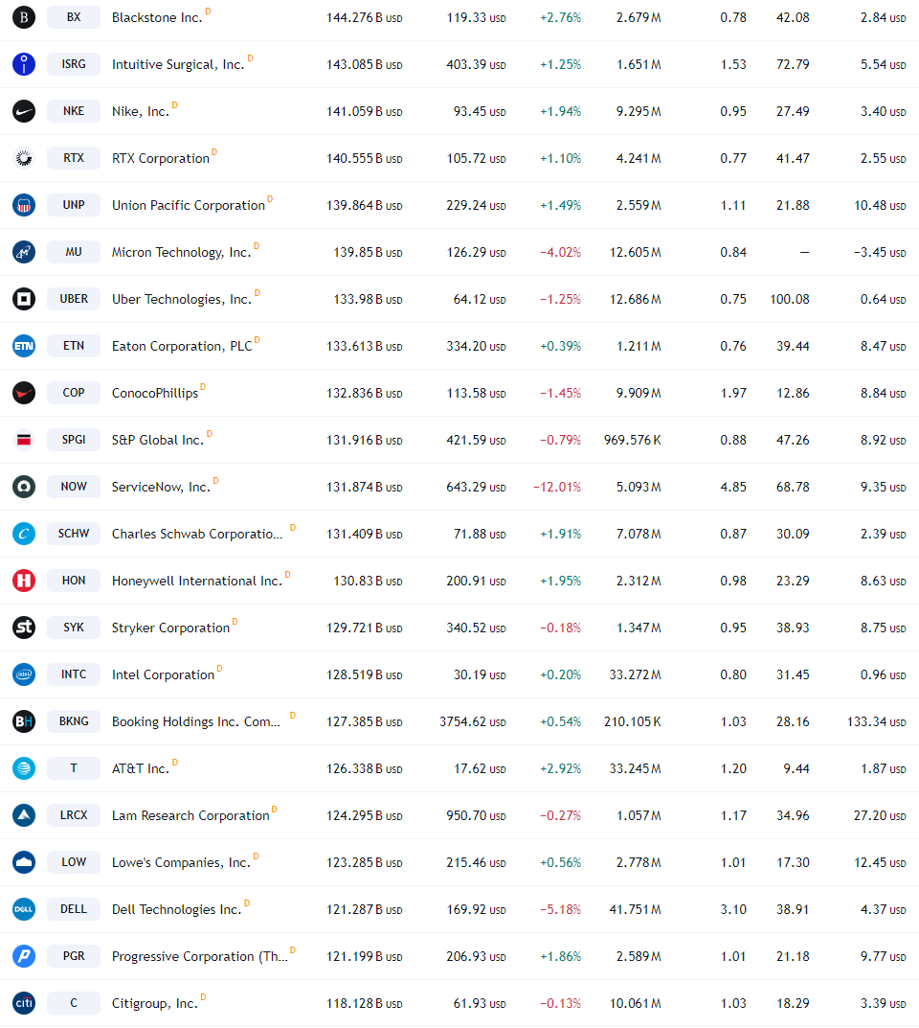Select Dell's volume 41.751 M

click(635, 910)
